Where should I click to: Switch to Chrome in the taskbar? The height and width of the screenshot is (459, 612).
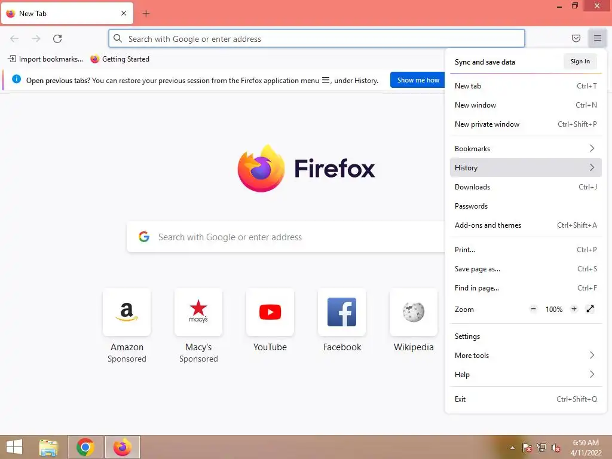coord(85,447)
